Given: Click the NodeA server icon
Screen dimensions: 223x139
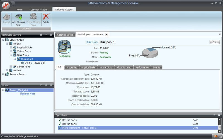Looking at the screenshot, I should [11, 43].
